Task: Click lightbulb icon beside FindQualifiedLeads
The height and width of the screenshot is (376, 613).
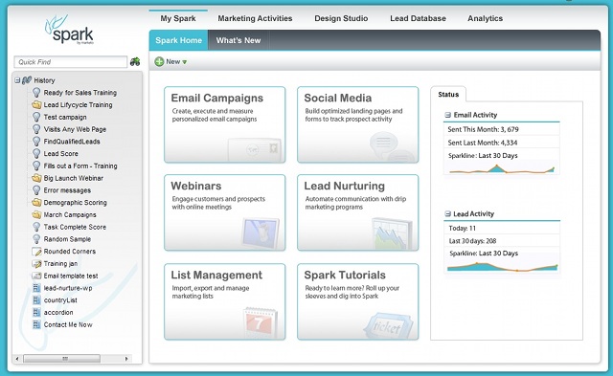Action: click(36, 142)
